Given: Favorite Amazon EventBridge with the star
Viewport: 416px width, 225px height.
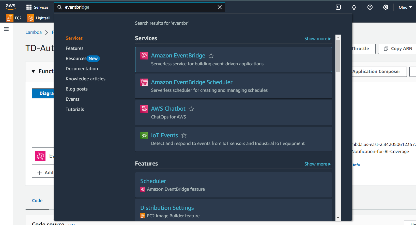Looking at the screenshot, I should 211,56.
